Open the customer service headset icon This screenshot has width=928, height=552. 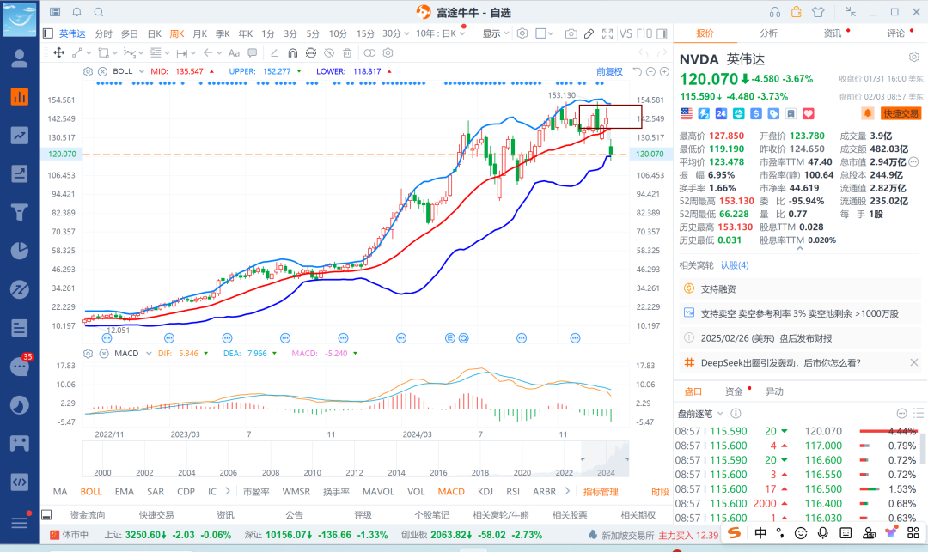click(x=775, y=12)
